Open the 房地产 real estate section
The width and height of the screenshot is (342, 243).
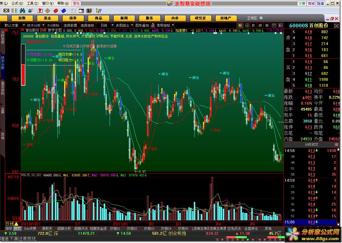pos(226,18)
